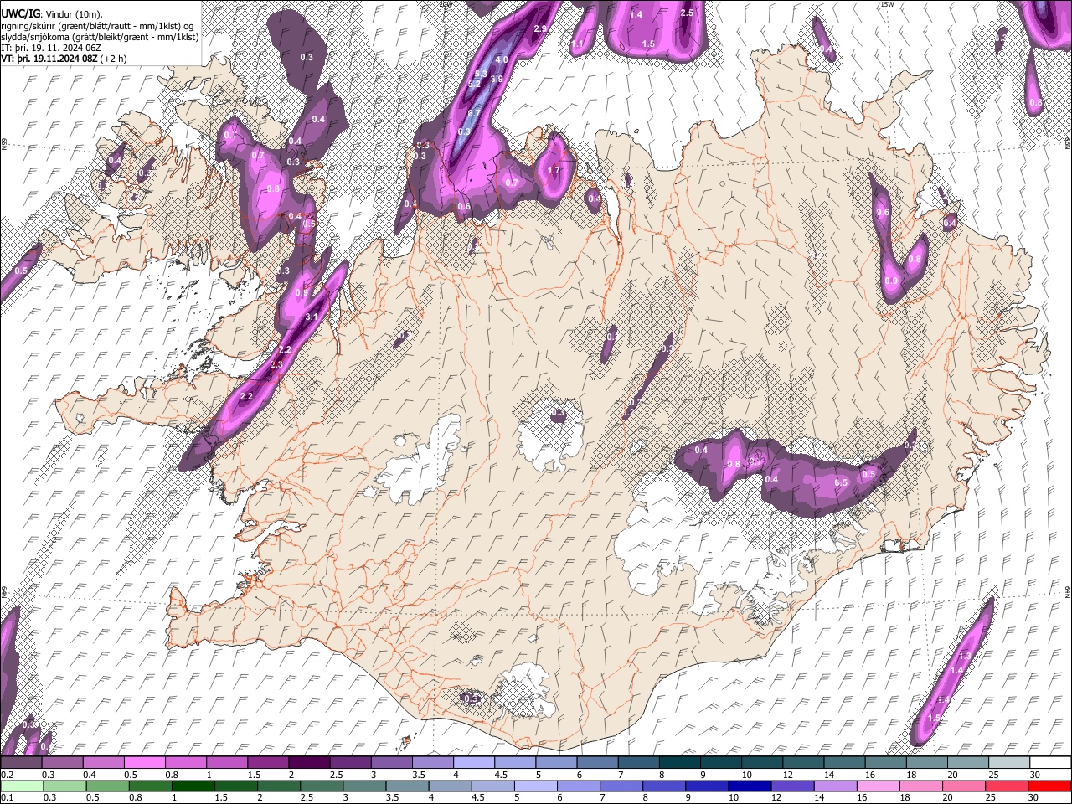Pick the purple-row swatch starting at 8
1072x804 pixels.
[678, 763]
